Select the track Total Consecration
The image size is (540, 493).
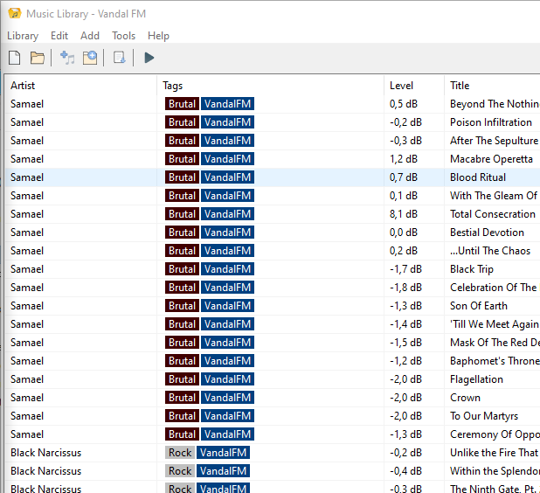[x=493, y=214]
